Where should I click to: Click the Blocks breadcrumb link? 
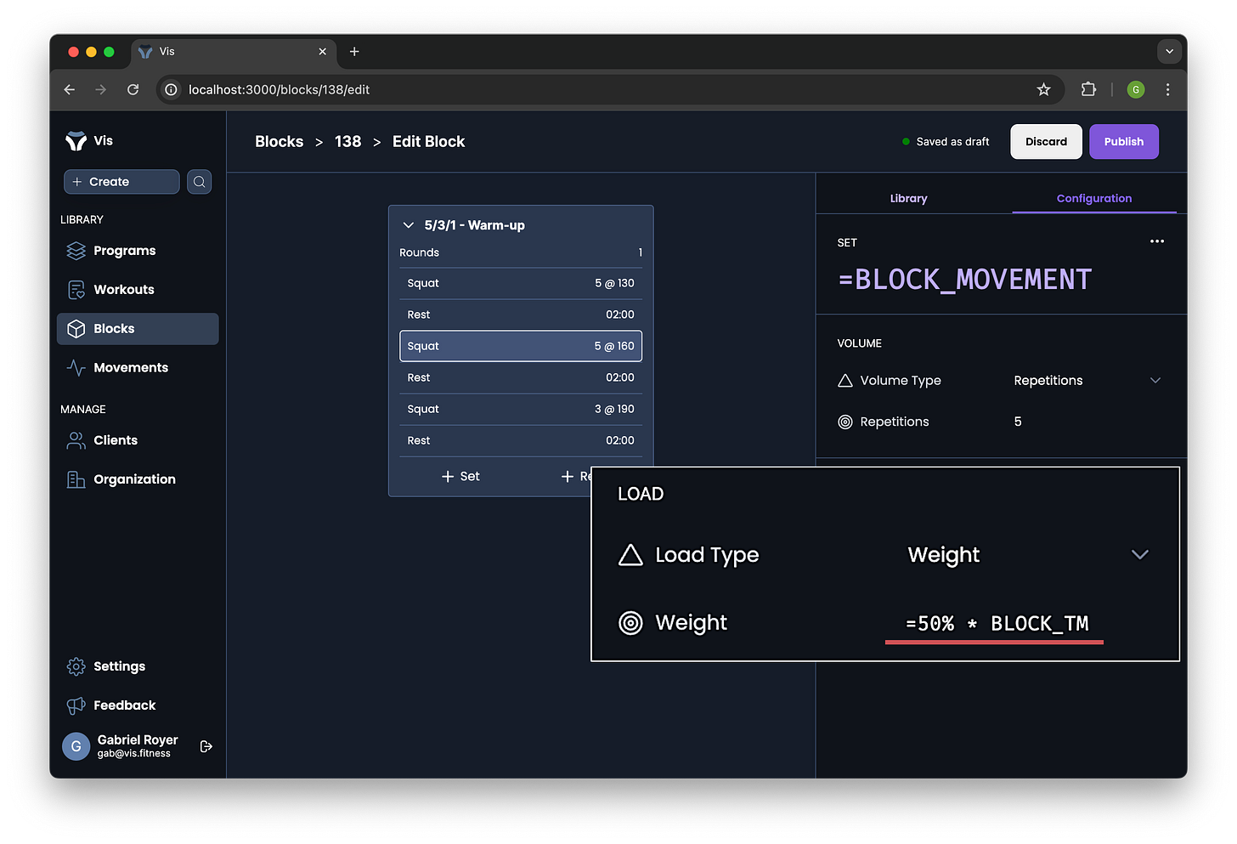point(279,142)
